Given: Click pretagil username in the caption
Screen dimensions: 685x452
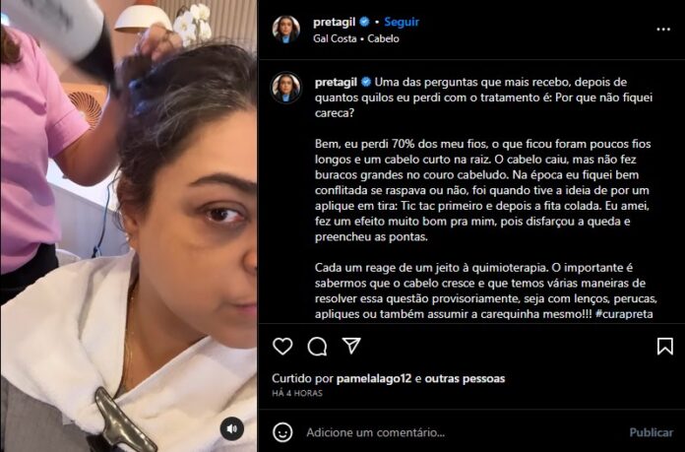Looking at the screenshot, I should coord(336,82).
